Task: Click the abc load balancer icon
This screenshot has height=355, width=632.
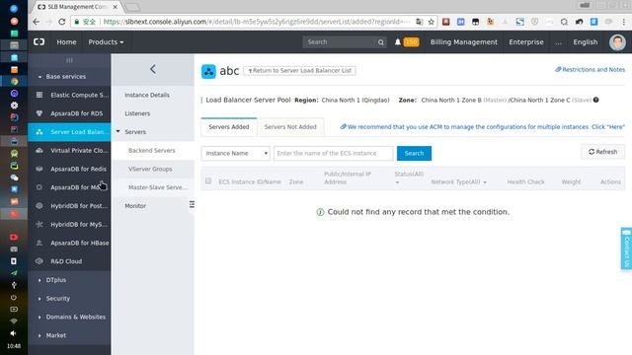Action: 208,71
